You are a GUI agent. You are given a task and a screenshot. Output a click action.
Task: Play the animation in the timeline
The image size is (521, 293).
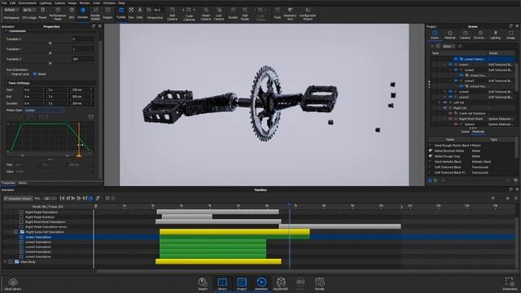73,199
